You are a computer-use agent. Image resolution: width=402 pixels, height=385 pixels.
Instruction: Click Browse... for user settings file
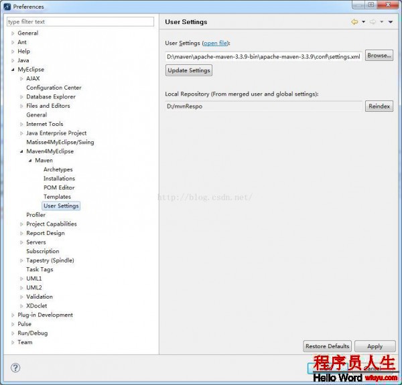click(x=379, y=56)
